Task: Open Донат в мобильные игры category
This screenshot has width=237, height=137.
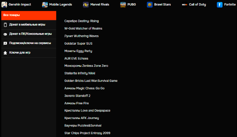Action: tap(29, 25)
